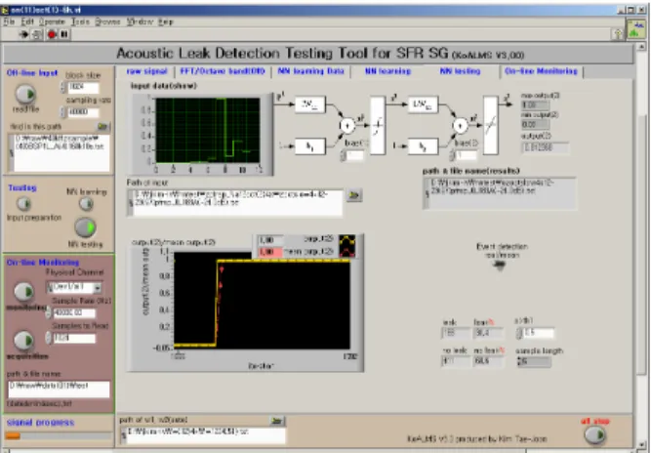
Task: Toggle the NN learning round button
Action: click(86, 203)
